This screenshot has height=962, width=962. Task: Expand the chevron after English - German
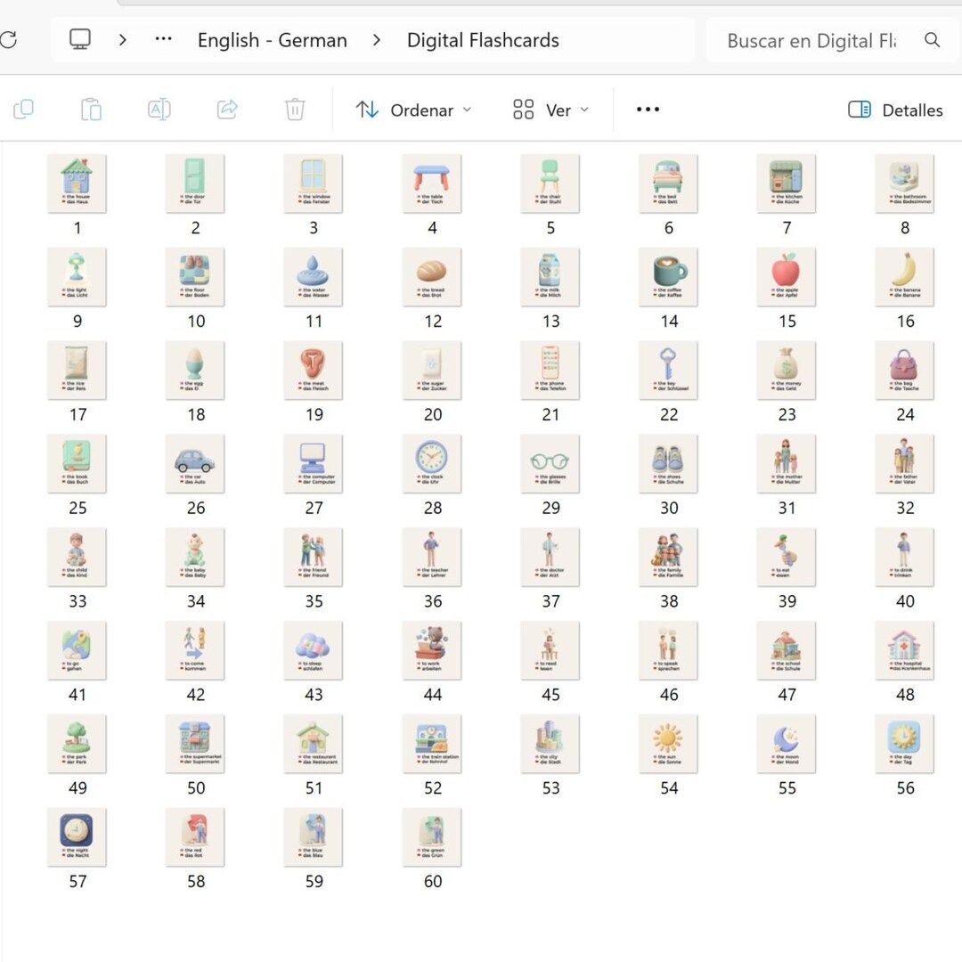[377, 40]
